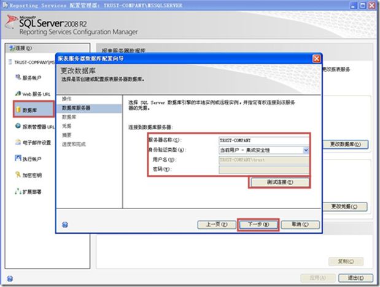380x287 pixels.
Task: Click the wizard help icon
Action: [65, 225]
